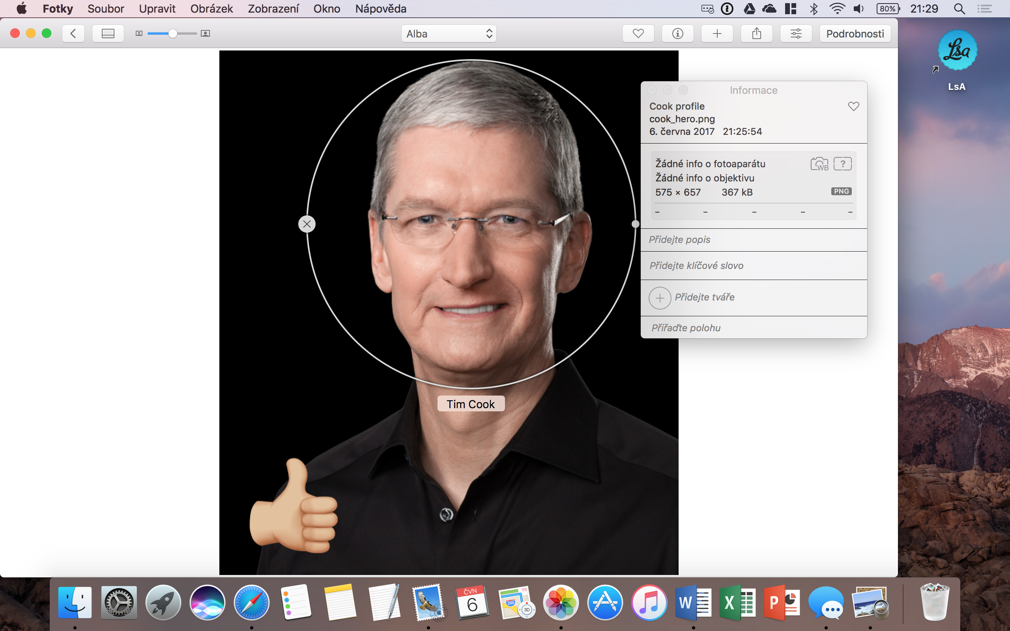Open Spotlight search in the menu bar
The width and height of the screenshot is (1010, 631).
pyautogui.click(x=959, y=8)
